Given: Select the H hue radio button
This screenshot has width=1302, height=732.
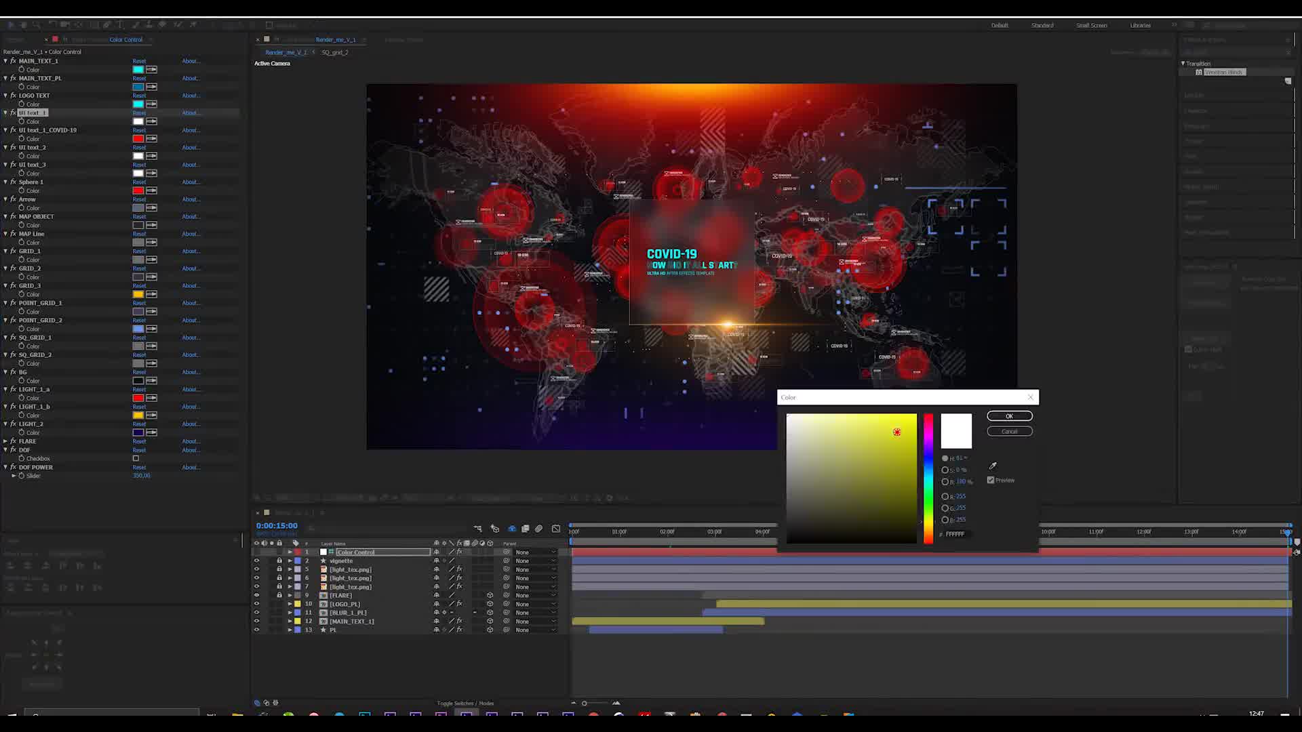Looking at the screenshot, I should coord(945,458).
